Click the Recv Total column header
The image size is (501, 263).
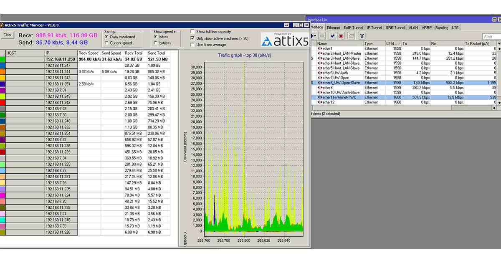tap(135, 53)
